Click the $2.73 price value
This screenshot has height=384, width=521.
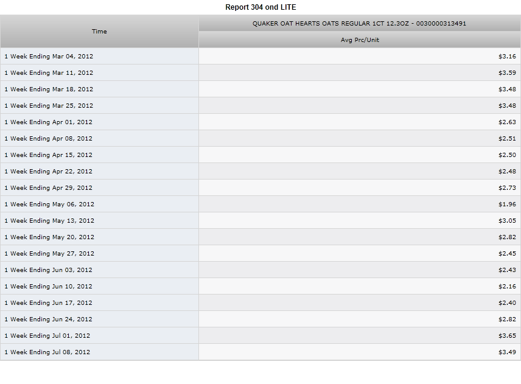tap(507, 187)
